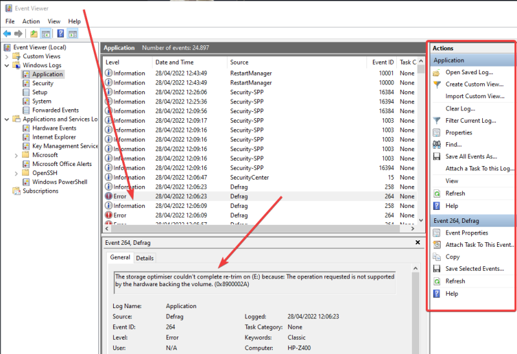Click the Open Saved Log folder icon
The height and width of the screenshot is (354, 517).
click(437, 72)
